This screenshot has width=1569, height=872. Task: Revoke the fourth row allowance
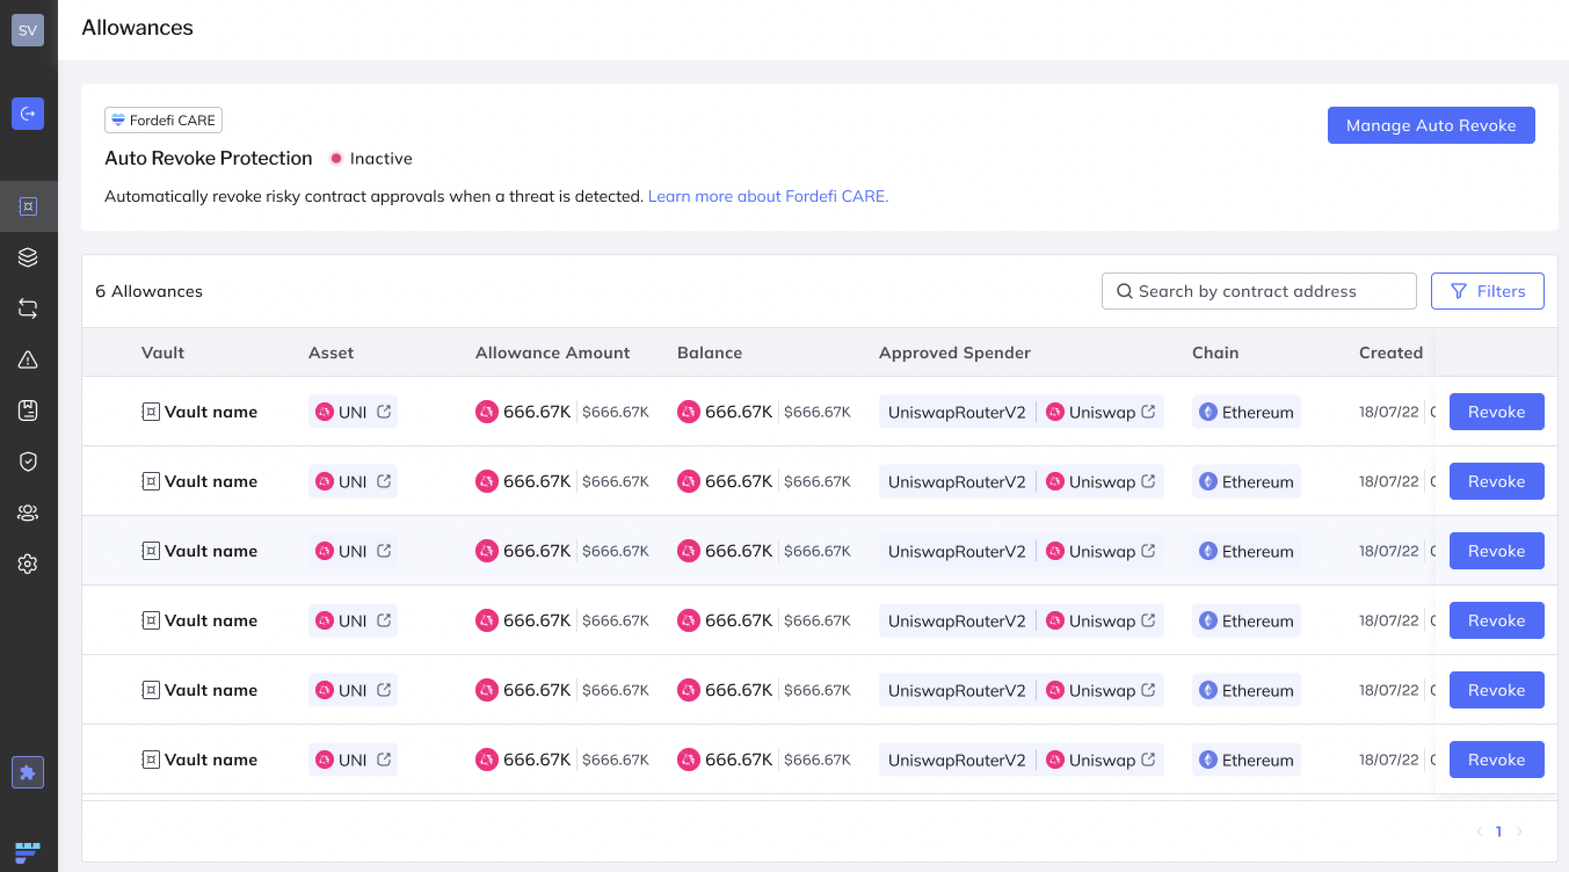pyautogui.click(x=1497, y=620)
